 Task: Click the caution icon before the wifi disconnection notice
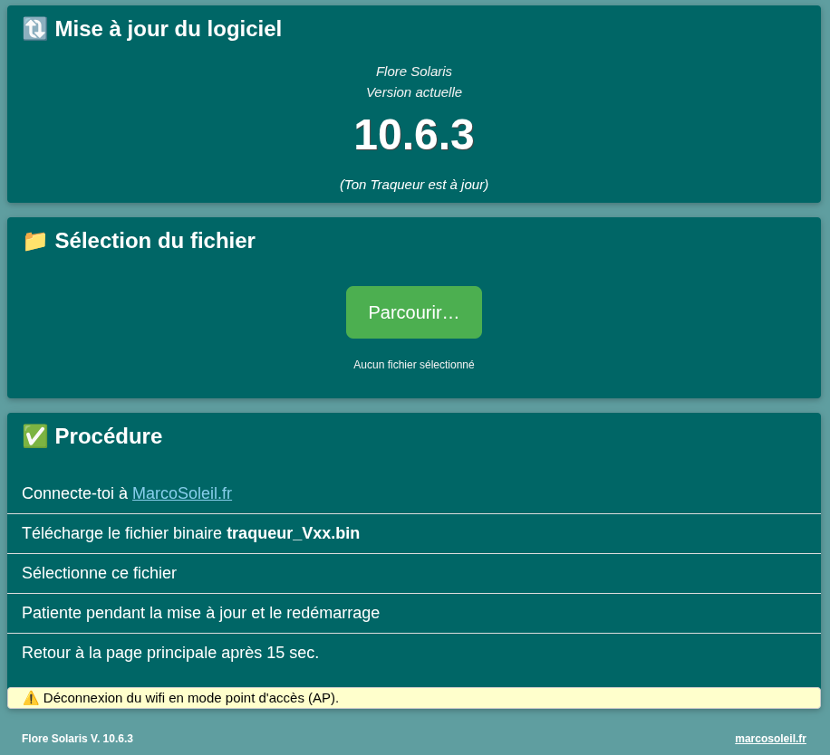[x=30, y=697]
